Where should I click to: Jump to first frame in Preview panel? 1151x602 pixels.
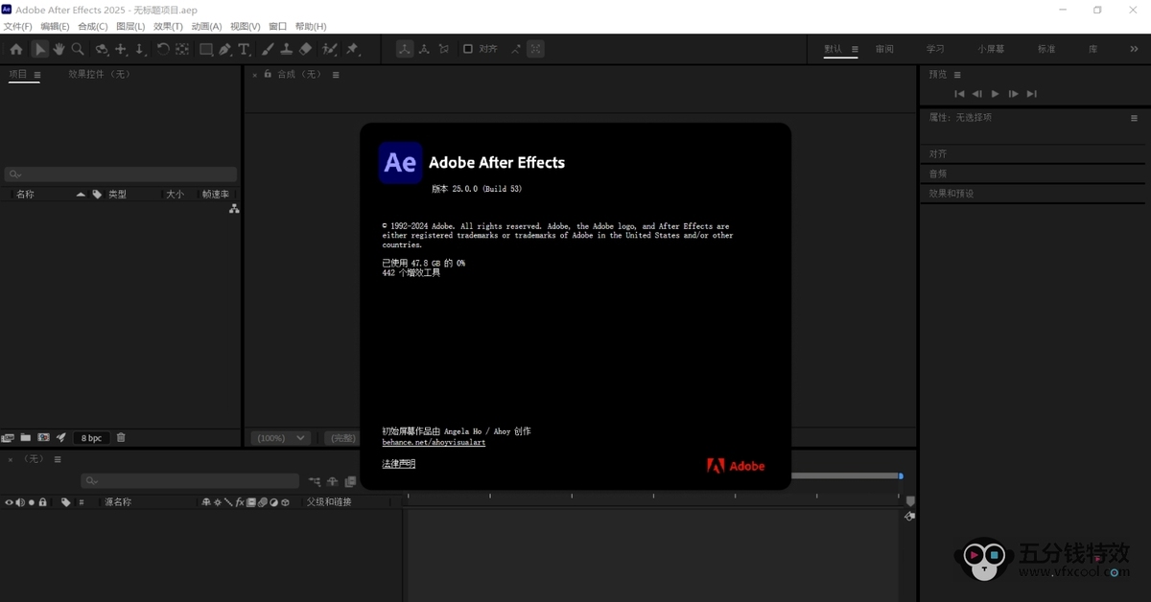[x=959, y=94]
